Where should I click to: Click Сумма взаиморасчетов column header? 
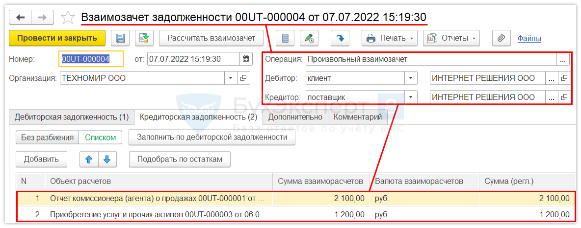(321, 182)
